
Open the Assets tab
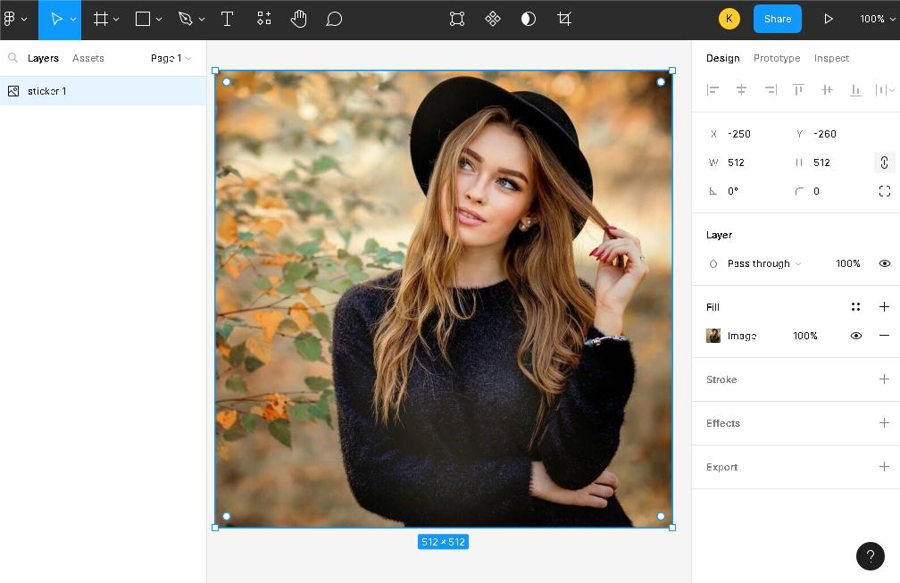coord(88,58)
